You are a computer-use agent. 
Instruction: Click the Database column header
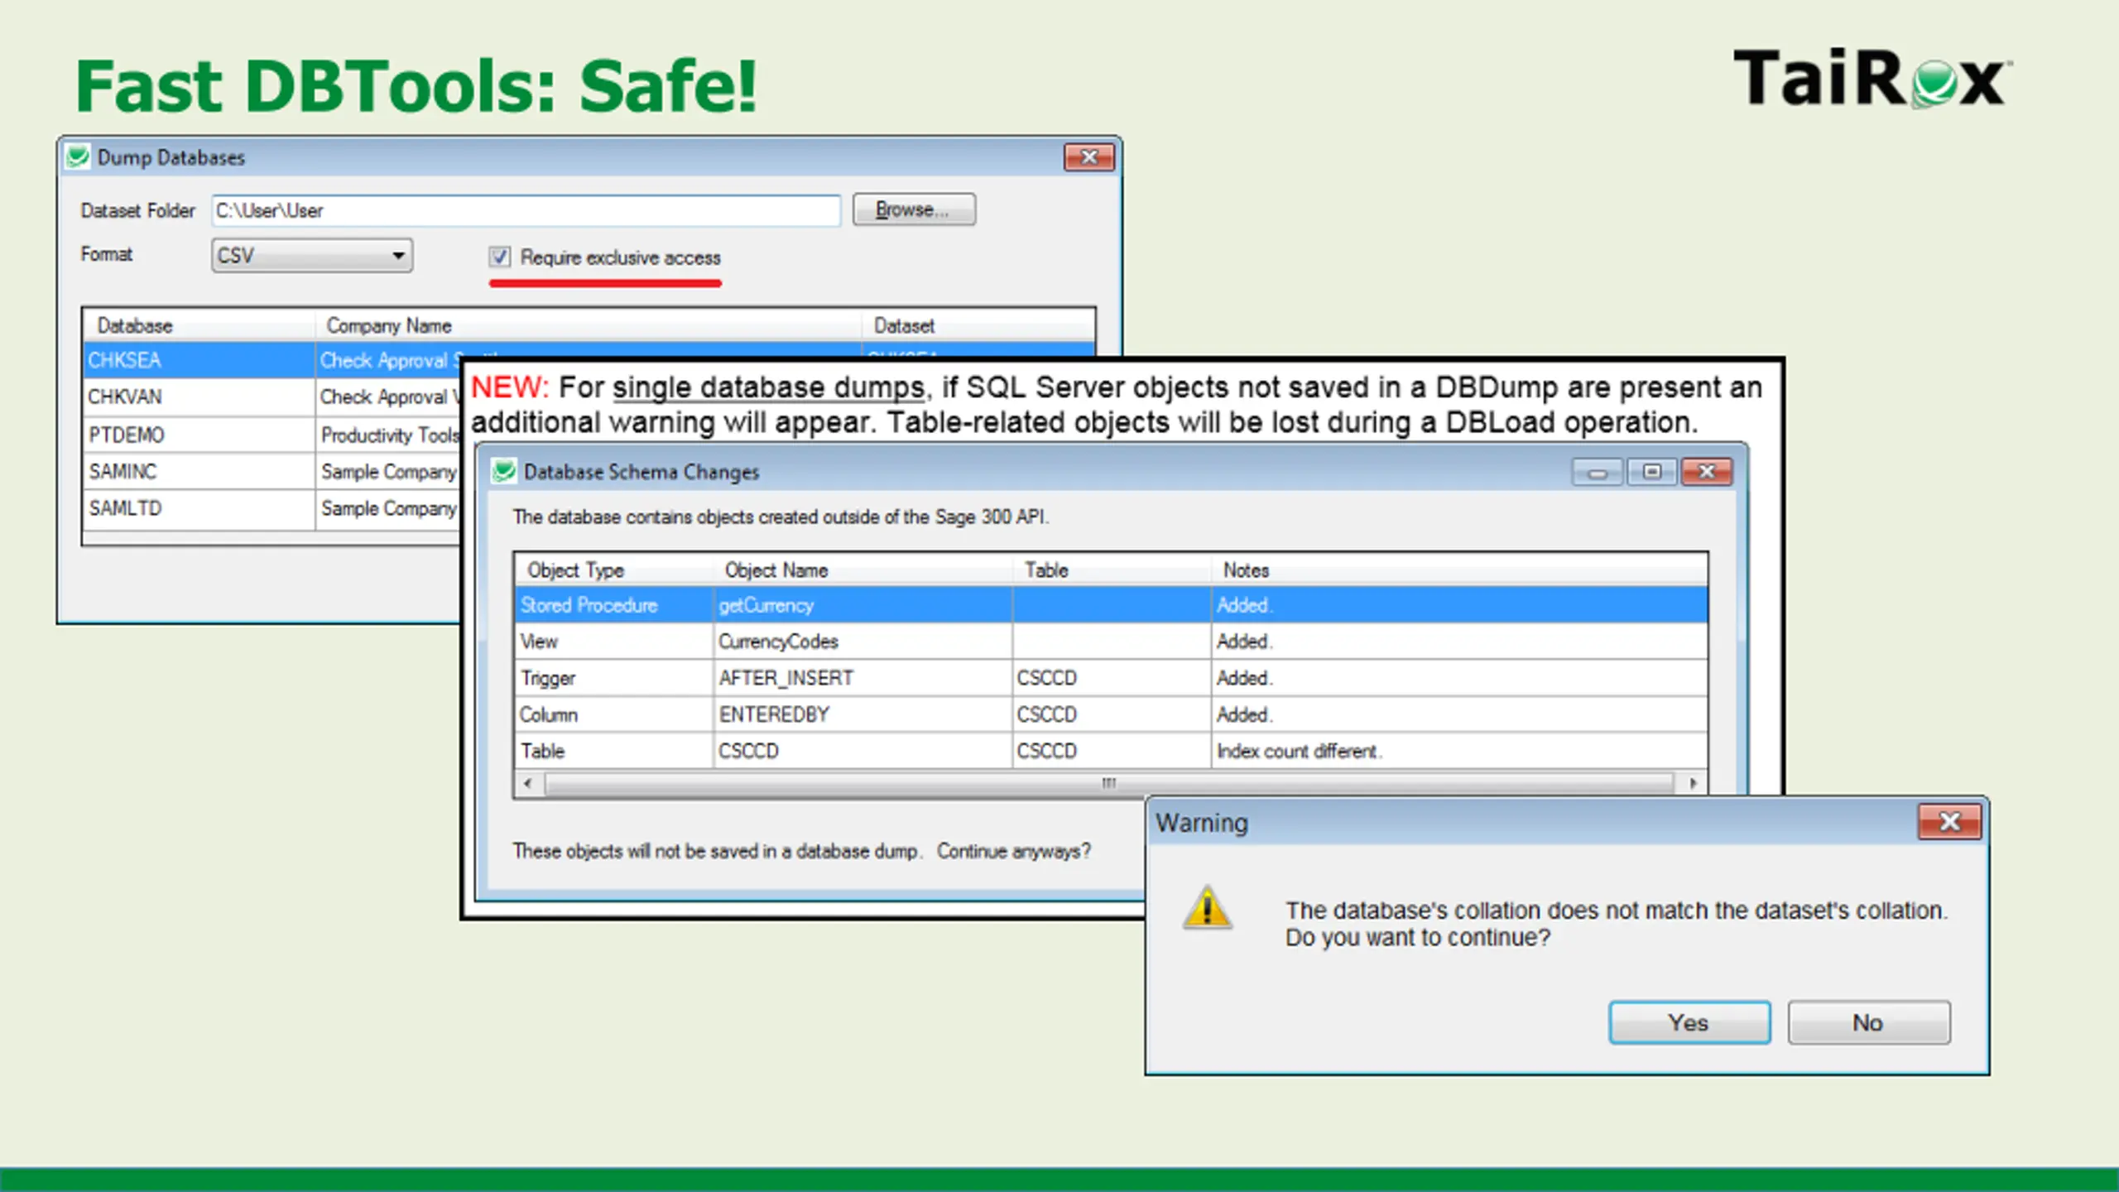point(199,326)
